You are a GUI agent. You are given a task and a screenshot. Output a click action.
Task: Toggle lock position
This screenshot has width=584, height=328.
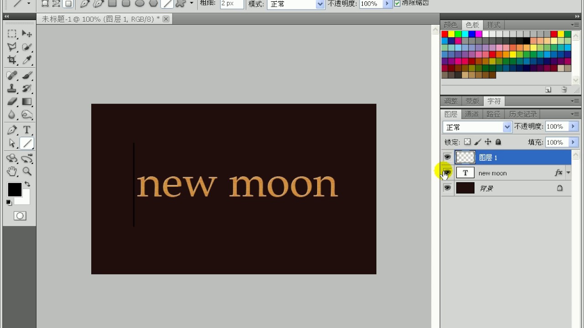point(488,142)
